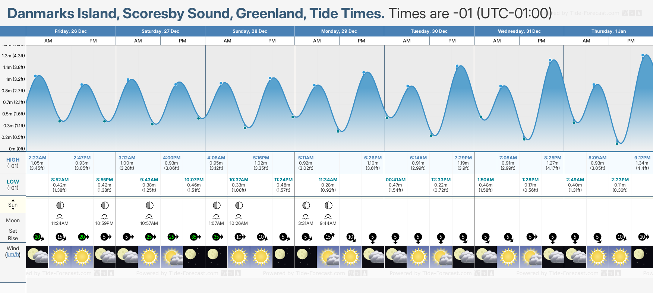Click the clear moon weather icon under Saturday's 35 wind

pyautogui.click(x=194, y=257)
